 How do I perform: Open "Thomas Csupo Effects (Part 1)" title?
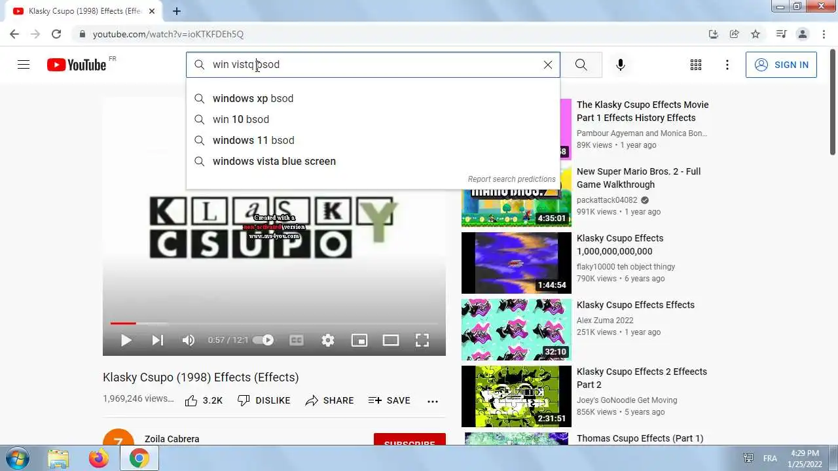tap(640, 438)
